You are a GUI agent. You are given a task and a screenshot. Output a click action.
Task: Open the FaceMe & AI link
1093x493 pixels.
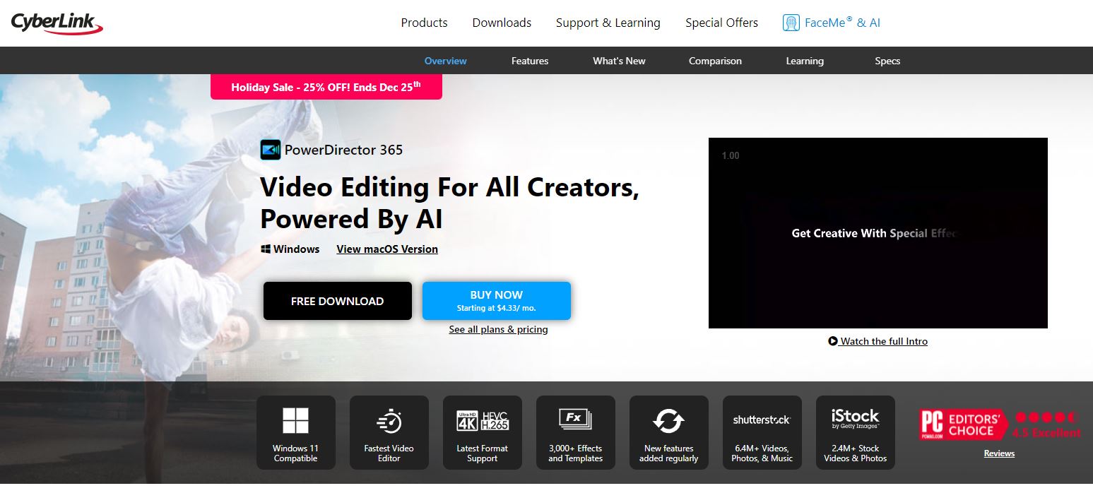coord(832,23)
